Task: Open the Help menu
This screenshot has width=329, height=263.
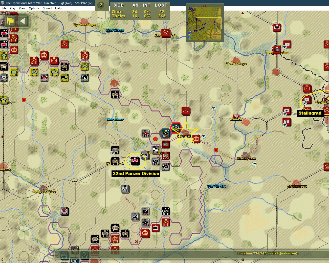Action: point(58,8)
